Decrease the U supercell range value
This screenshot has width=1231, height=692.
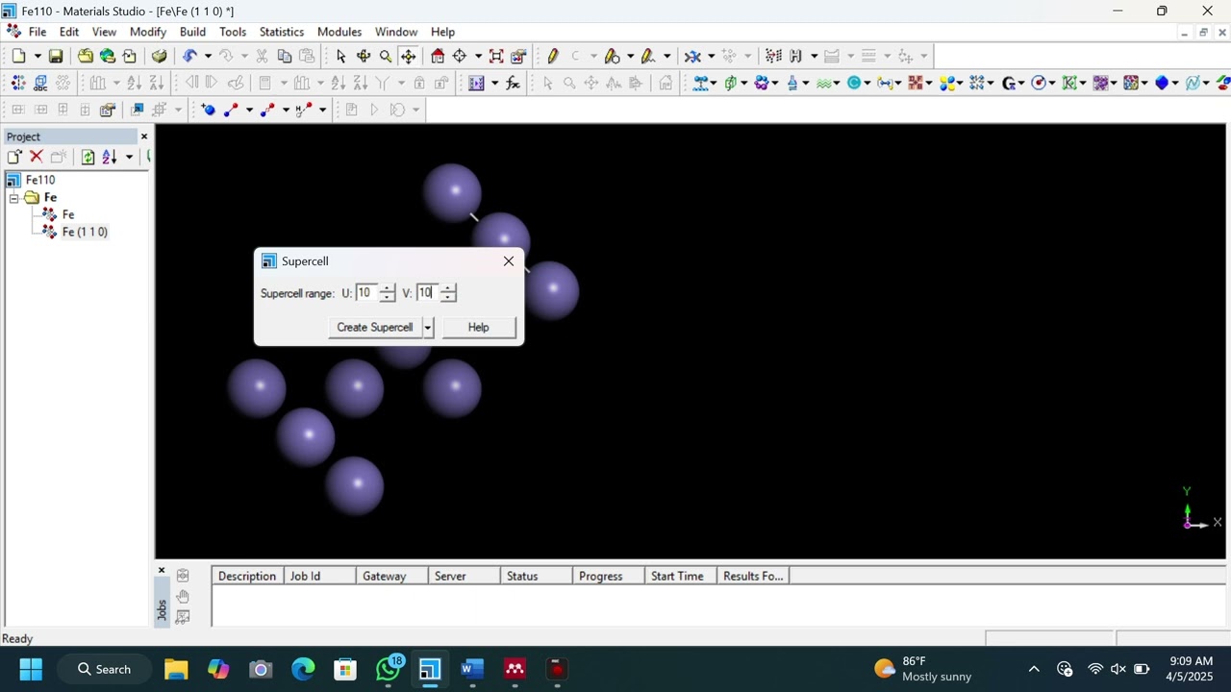[x=388, y=298]
